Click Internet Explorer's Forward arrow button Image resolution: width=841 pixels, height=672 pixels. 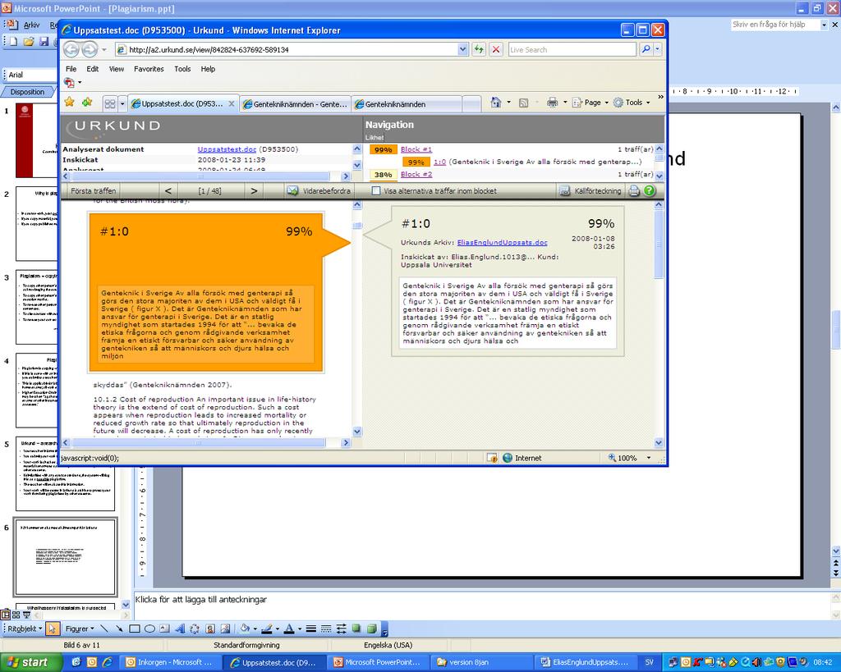pyautogui.click(x=90, y=49)
